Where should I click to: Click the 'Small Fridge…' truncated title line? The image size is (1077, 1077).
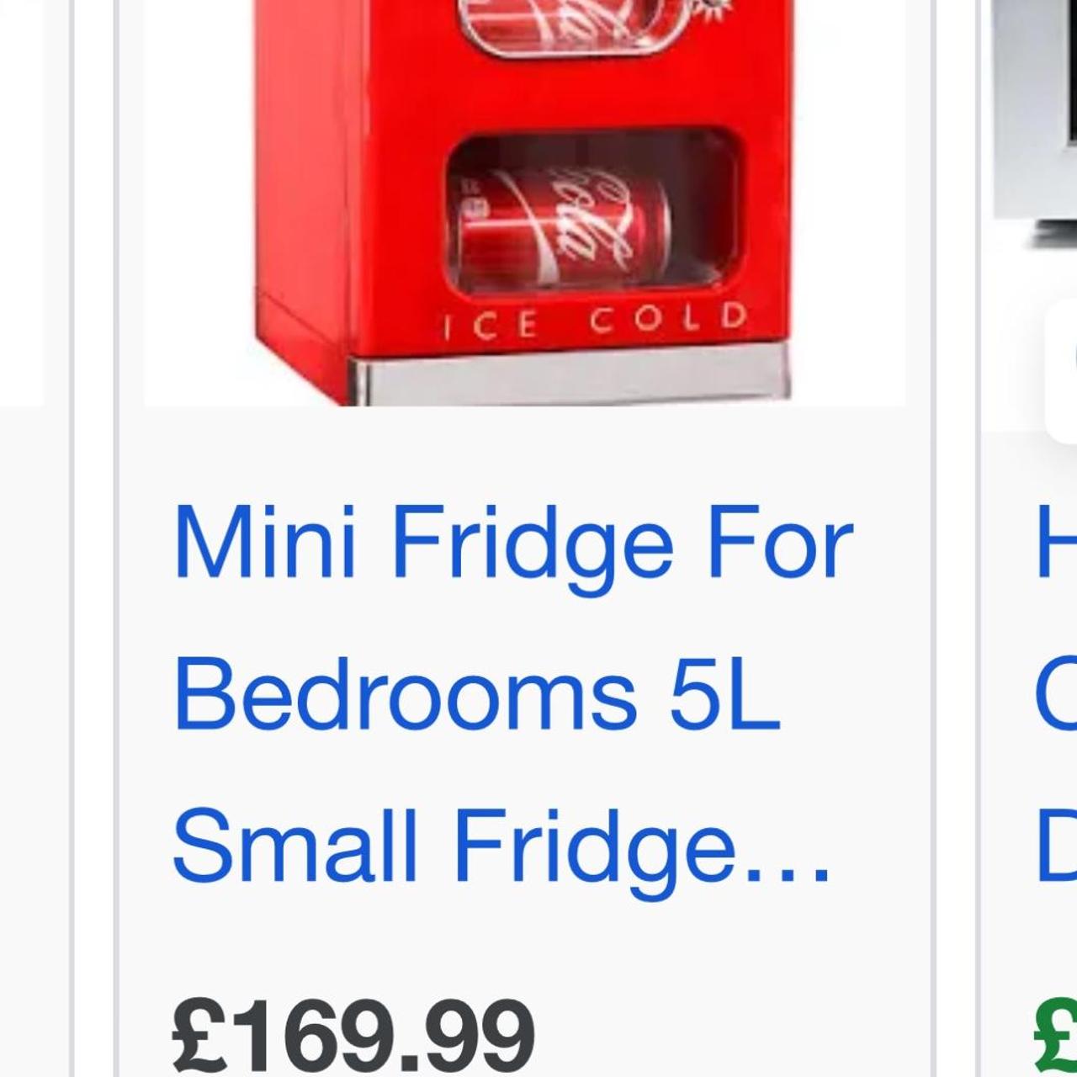(502, 846)
